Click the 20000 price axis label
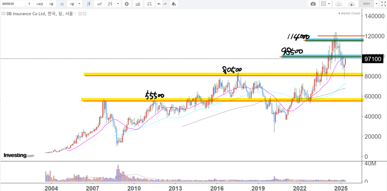Screen dimensions: 387x191 tap(372, 136)
